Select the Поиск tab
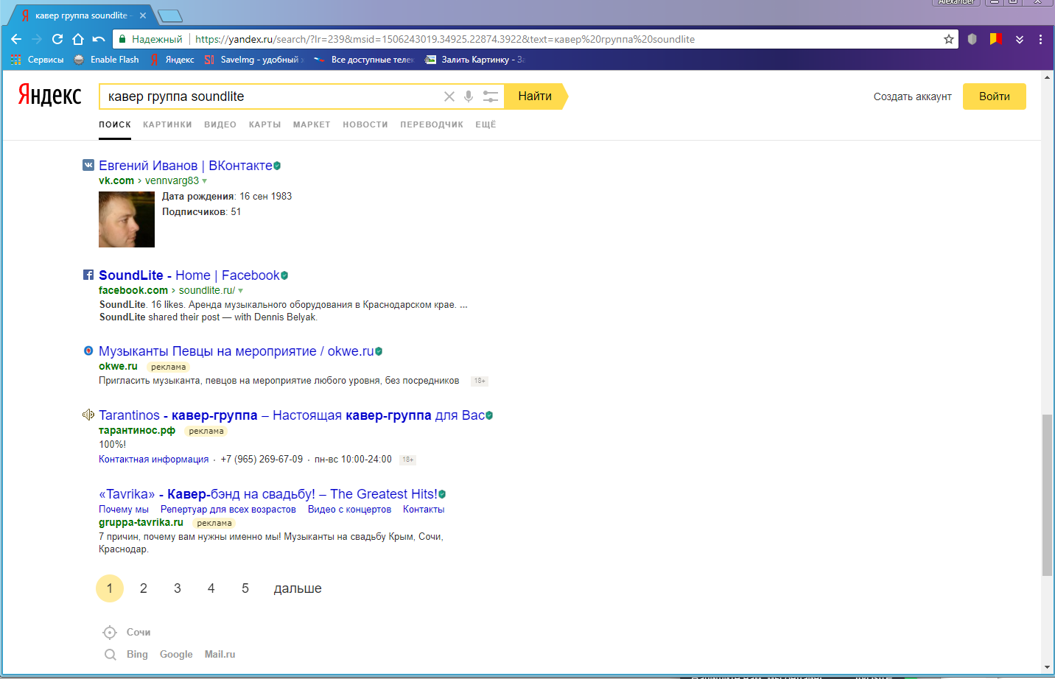Image resolution: width=1055 pixels, height=679 pixels. (115, 124)
